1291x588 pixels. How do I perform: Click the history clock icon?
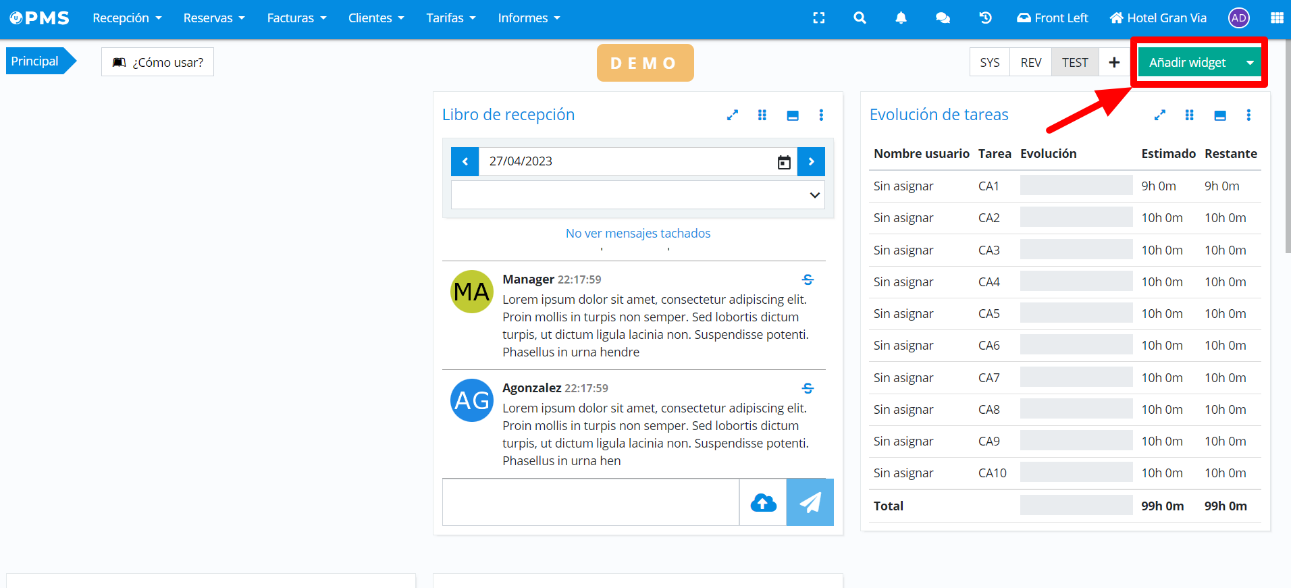985,18
